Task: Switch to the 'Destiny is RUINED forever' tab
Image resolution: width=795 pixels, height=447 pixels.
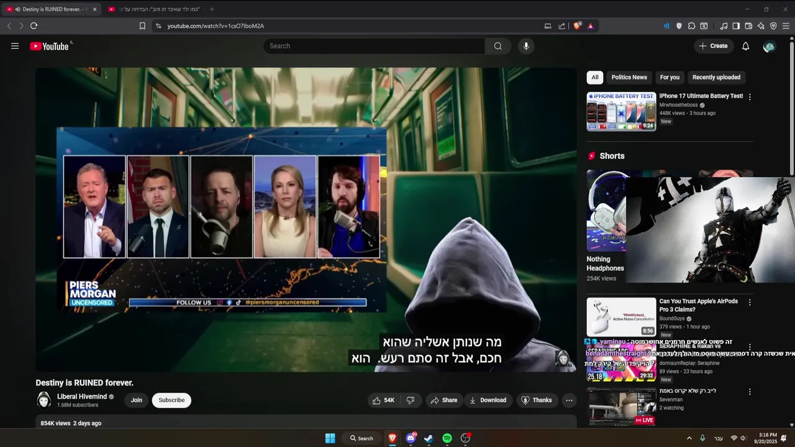Action: pos(52,9)
